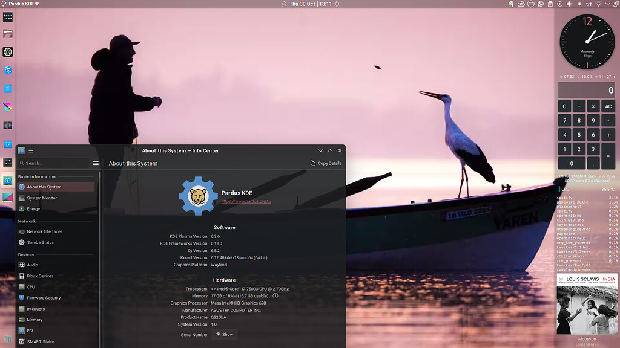
Task: Open the sidebar menu beside the search field
Action: [96, 163]
